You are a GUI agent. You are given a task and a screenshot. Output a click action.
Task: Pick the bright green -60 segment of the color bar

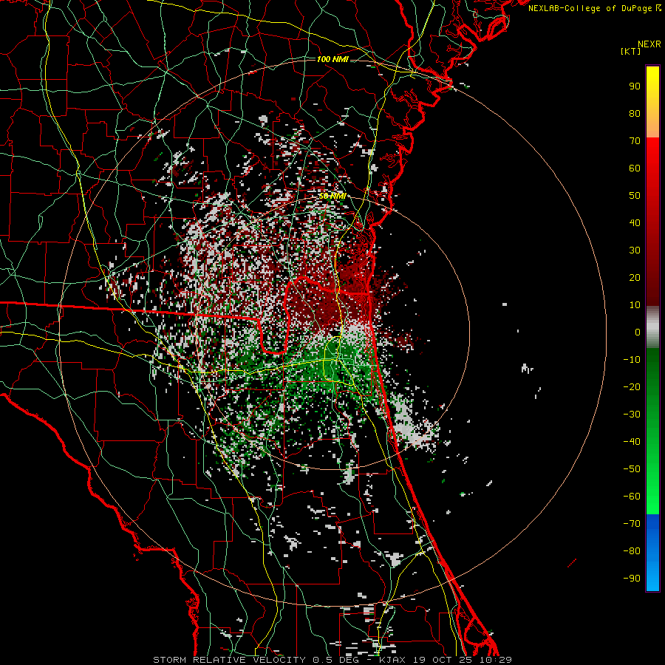[652, 500]
